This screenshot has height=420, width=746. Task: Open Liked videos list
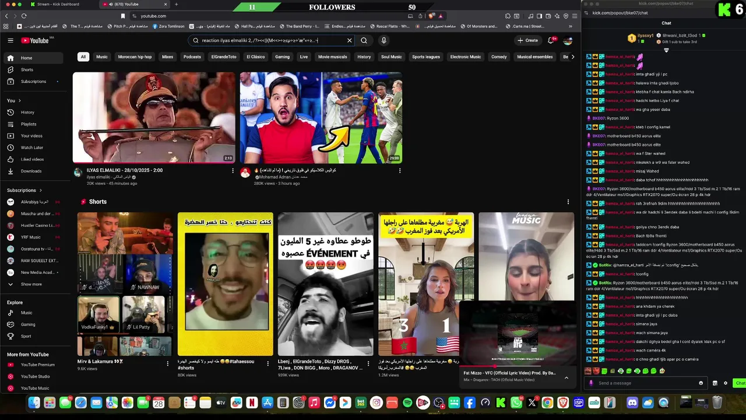pyautogui.click(x=34, y=159)
